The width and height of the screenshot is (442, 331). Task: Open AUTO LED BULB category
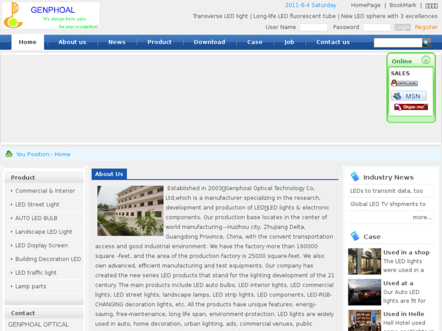click(x=36, y=218)
